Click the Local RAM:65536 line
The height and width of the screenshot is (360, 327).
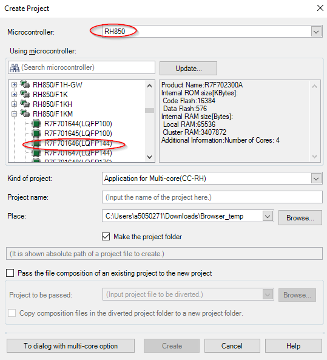click(x=189, y=124)
